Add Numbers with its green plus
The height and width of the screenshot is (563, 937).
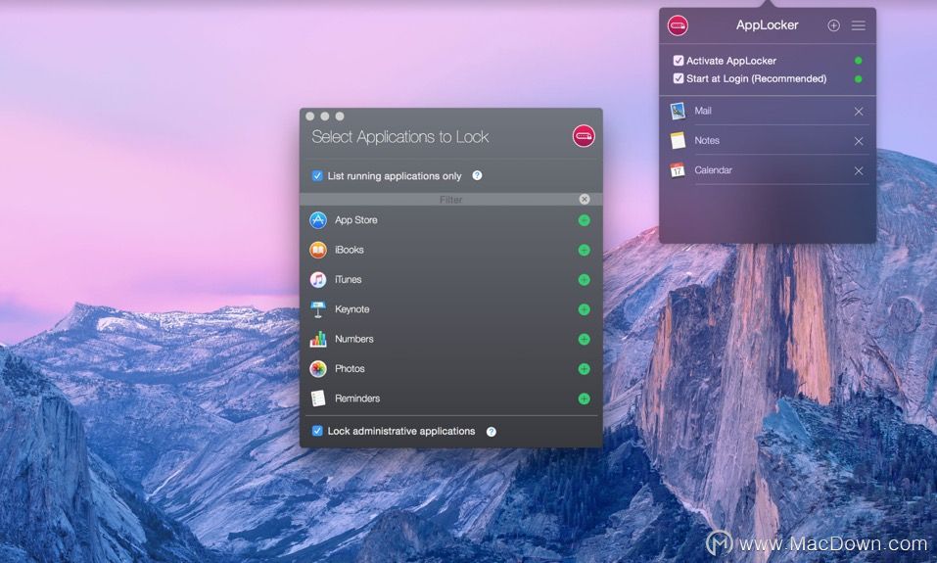click(x=584, y=340)
